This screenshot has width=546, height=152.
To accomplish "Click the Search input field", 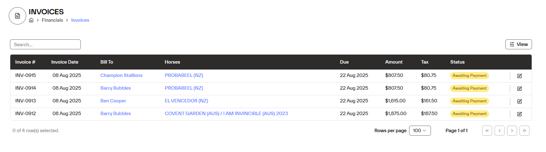I will (45, 44).
